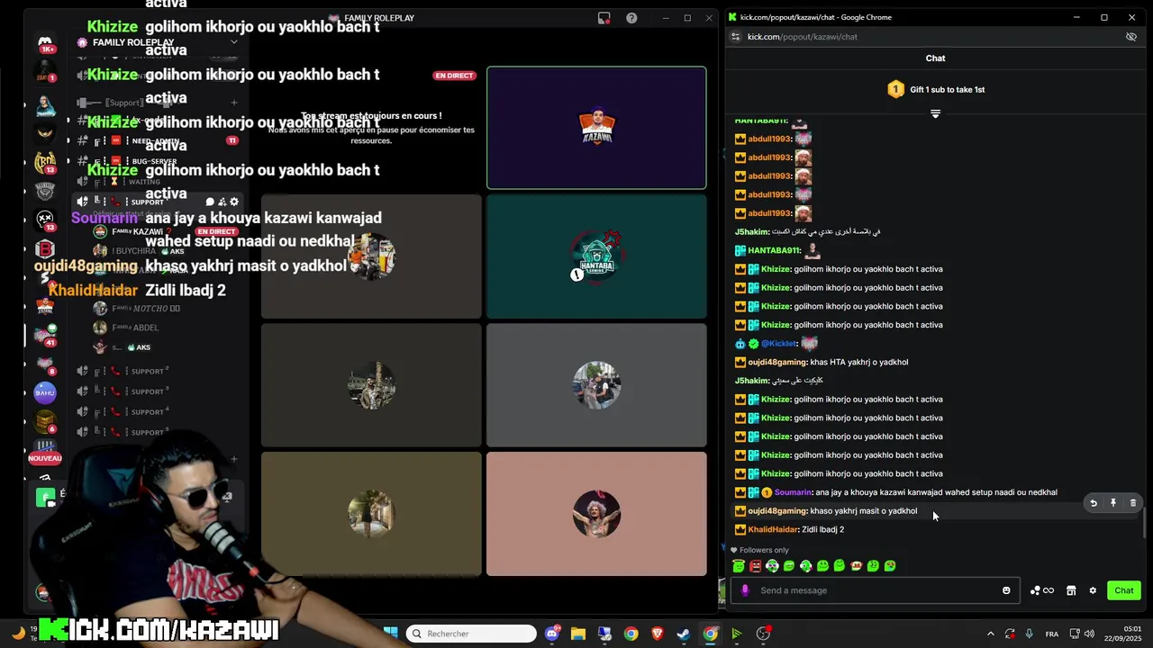Viewport: 1153px width, 648px height.
Task: Expand FAMILY ROLEPLAY server dropdown in Discord
Action: 234,42
